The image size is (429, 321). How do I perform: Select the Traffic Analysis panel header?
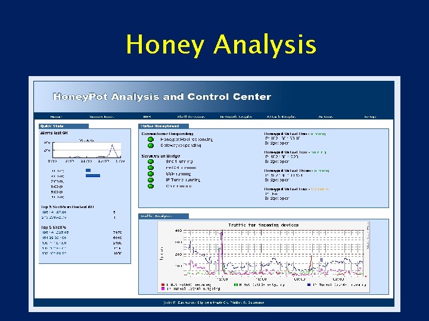point(163,216)
